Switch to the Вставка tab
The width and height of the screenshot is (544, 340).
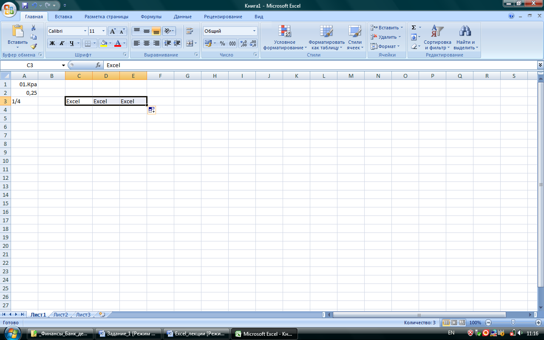pyautogui.click(x=63, y=17)
